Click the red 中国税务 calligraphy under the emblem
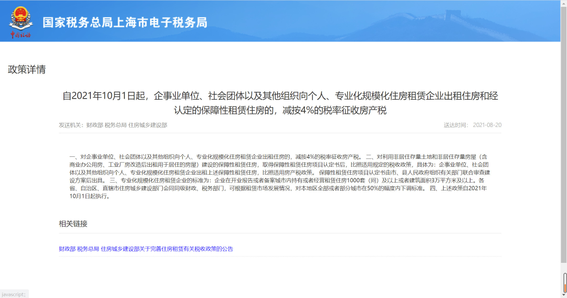The height and width of the screenshot is (298, 567). [20, 35]
